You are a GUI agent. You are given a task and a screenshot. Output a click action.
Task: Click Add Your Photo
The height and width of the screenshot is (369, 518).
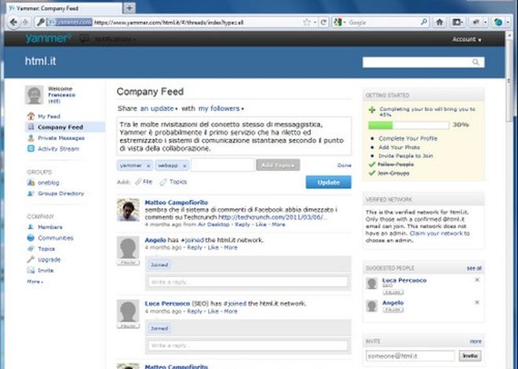(399, 147)
